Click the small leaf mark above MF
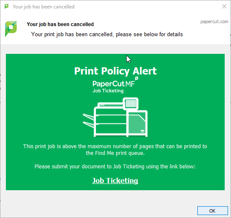The width and height of the screenshot is (231, 218). click(137, 79)
